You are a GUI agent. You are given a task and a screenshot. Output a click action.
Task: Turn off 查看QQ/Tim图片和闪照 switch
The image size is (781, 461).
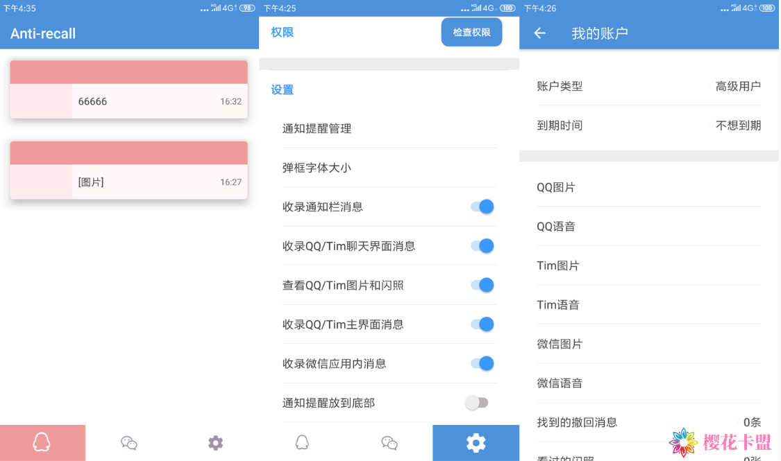[x=482, y=285]
